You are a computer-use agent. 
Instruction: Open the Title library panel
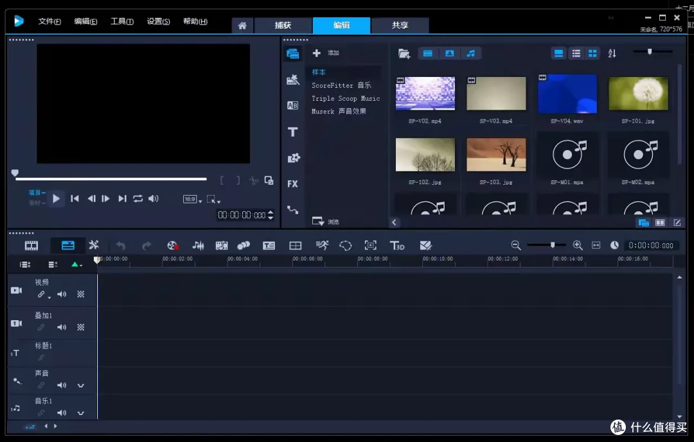pyautogui.click(x=292, y=132)
